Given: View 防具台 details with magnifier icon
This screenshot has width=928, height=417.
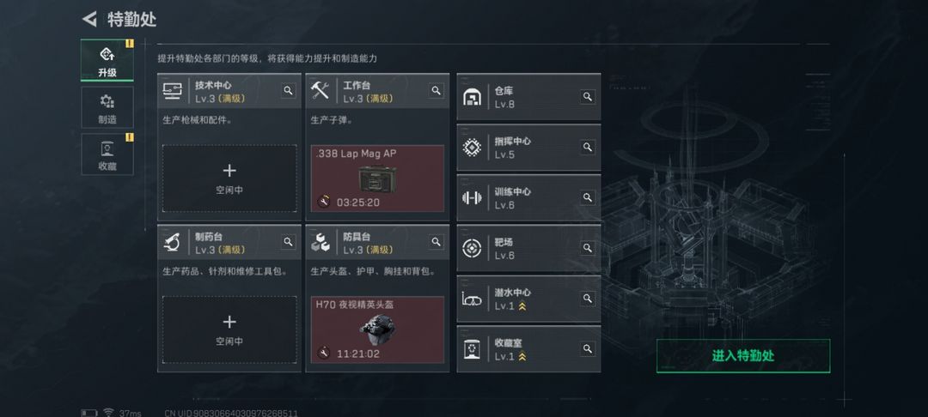Looking at the screenshot, I should [437, 242].
